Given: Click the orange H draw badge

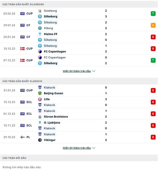Looking at the screenshot, I should click(x=153, y=25).
